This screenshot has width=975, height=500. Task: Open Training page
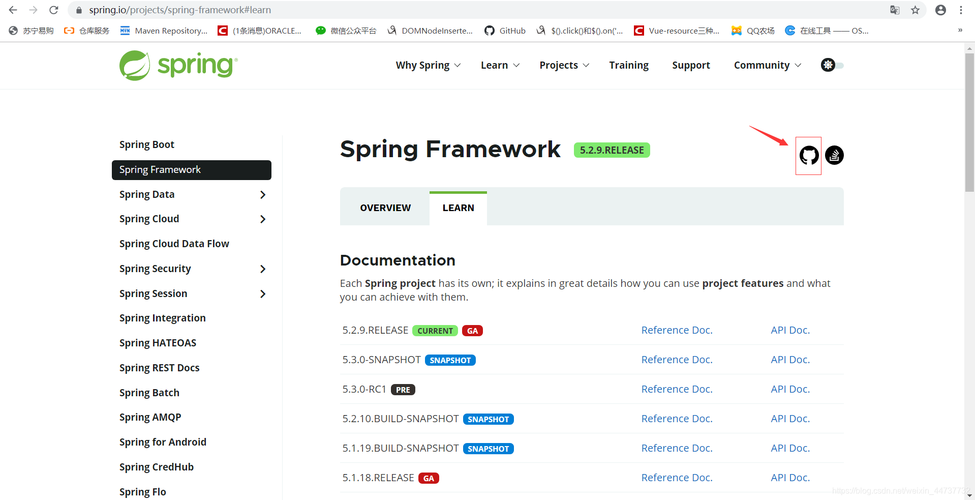629,65
